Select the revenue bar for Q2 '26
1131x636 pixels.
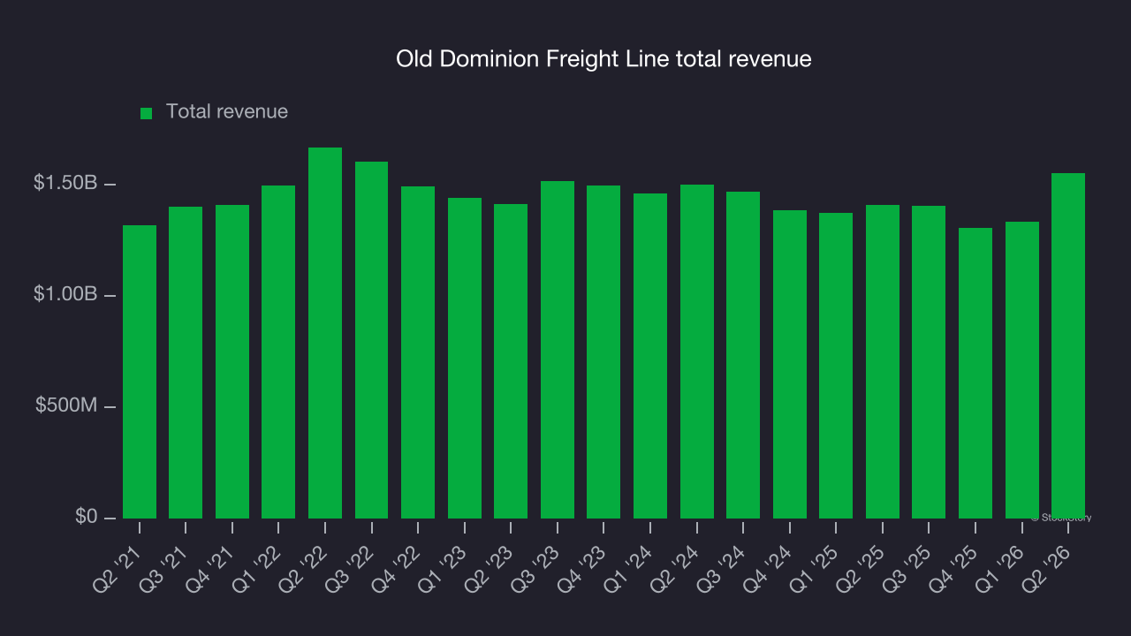pyautogui.click(x=1068, y=345)
